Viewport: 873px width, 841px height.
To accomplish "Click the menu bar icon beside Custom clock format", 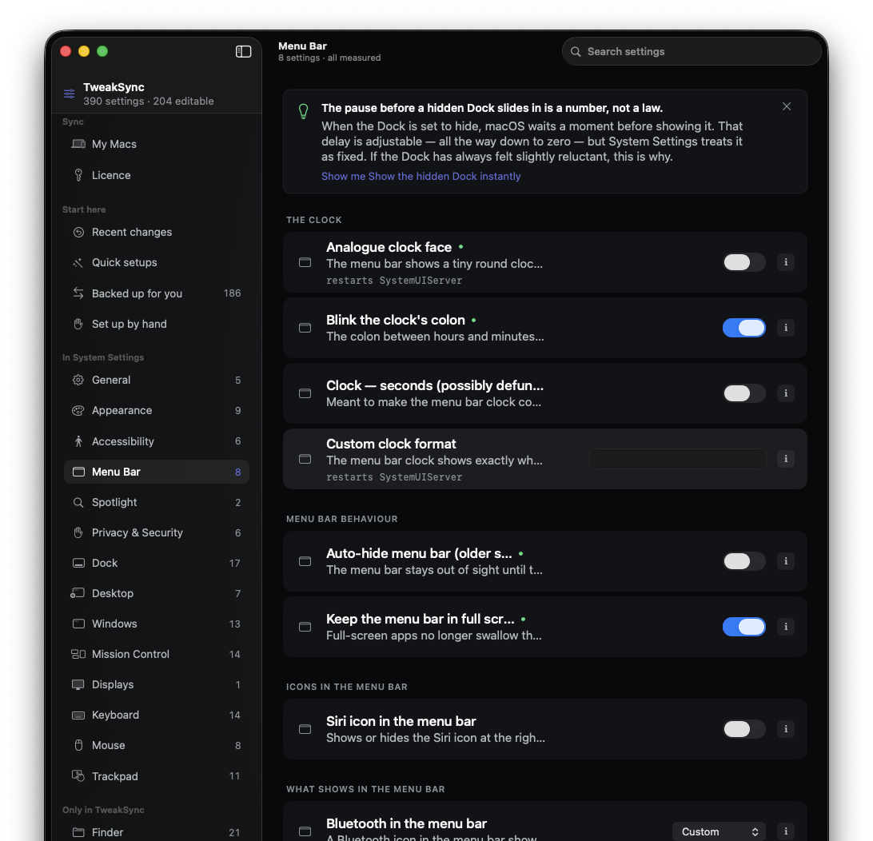I will 305,459.
